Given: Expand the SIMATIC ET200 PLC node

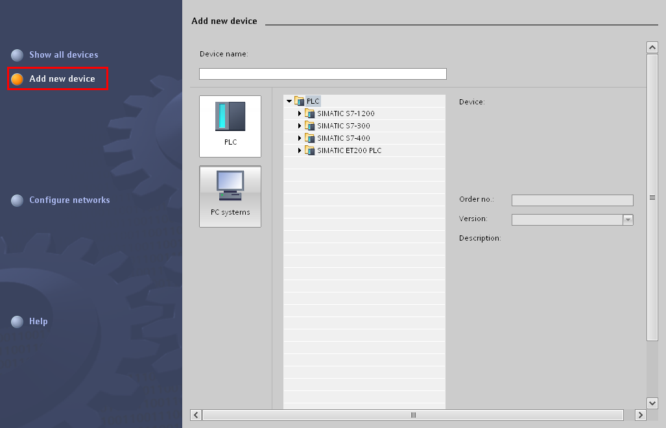Looking at the screenshot, I should [x=300, y=150].
